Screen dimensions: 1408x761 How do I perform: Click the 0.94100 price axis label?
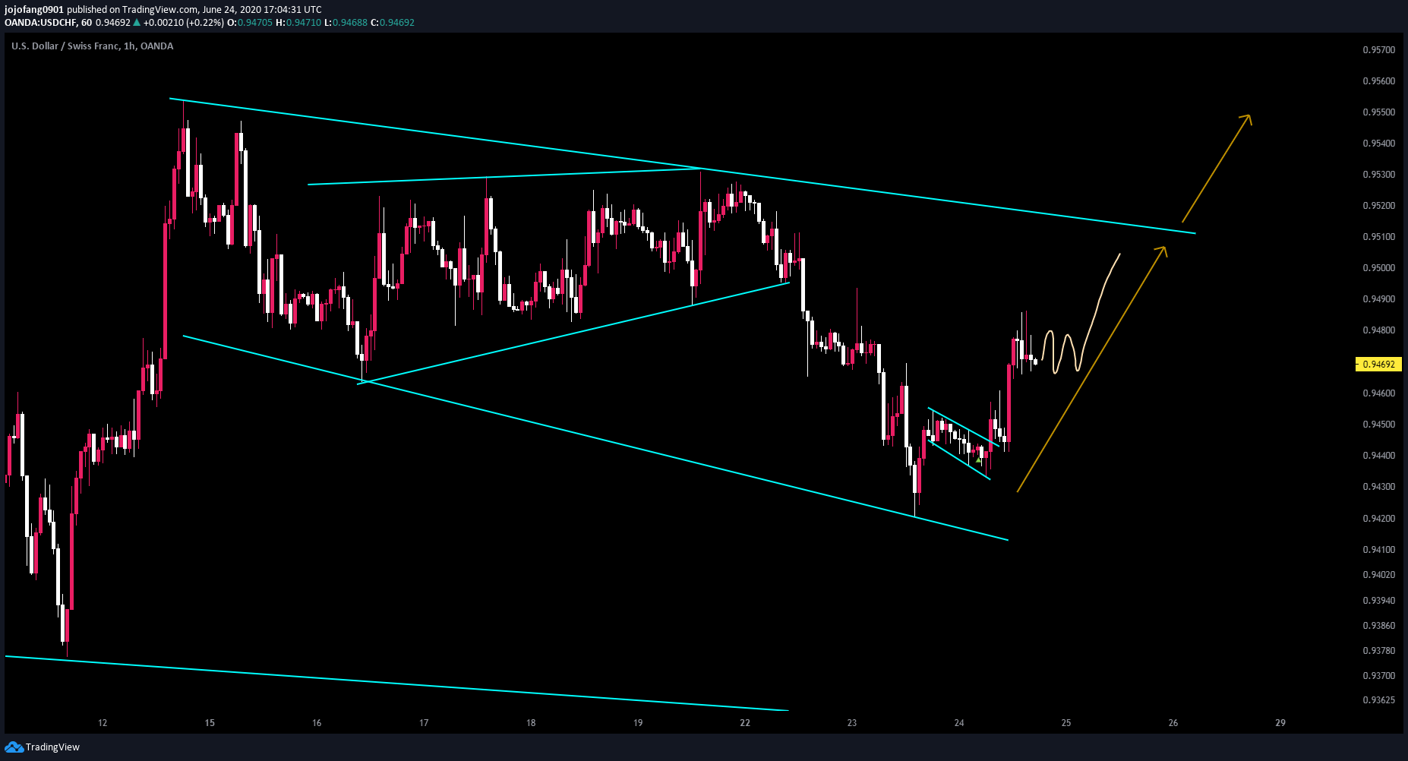pos(1379,550)
